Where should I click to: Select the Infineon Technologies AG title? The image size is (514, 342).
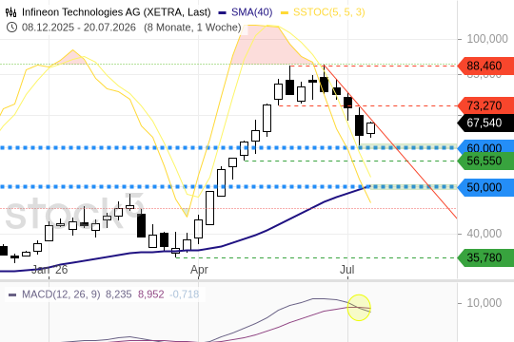tap(116, 12)
